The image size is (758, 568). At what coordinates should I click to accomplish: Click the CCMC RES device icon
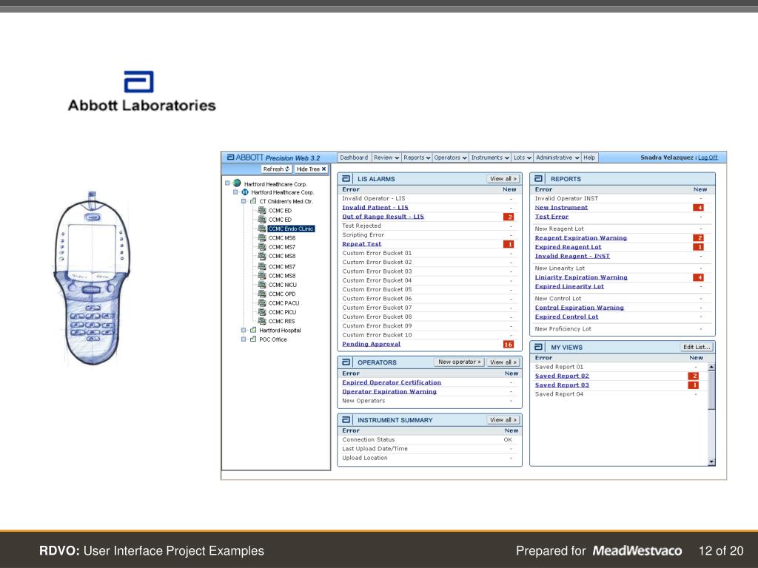pos(262,321)
